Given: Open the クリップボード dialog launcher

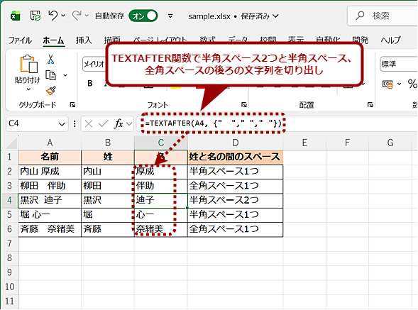Looking at the screenshot, I should [x=72, y=105].
